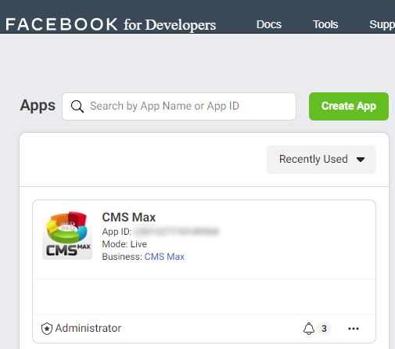The width and height of the screenshot is (395, 349).
Task: Open the three-dot app options menu
Action: (354, 329)
